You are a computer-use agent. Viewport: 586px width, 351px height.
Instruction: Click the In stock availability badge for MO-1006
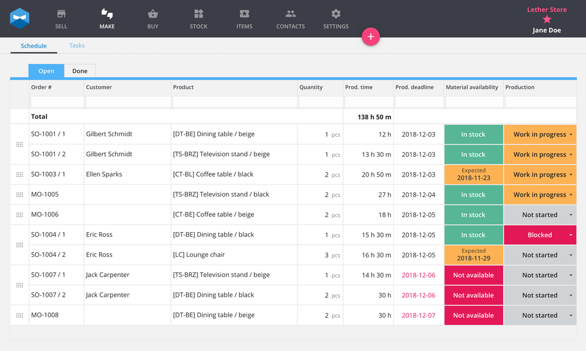tap(473, 214)
